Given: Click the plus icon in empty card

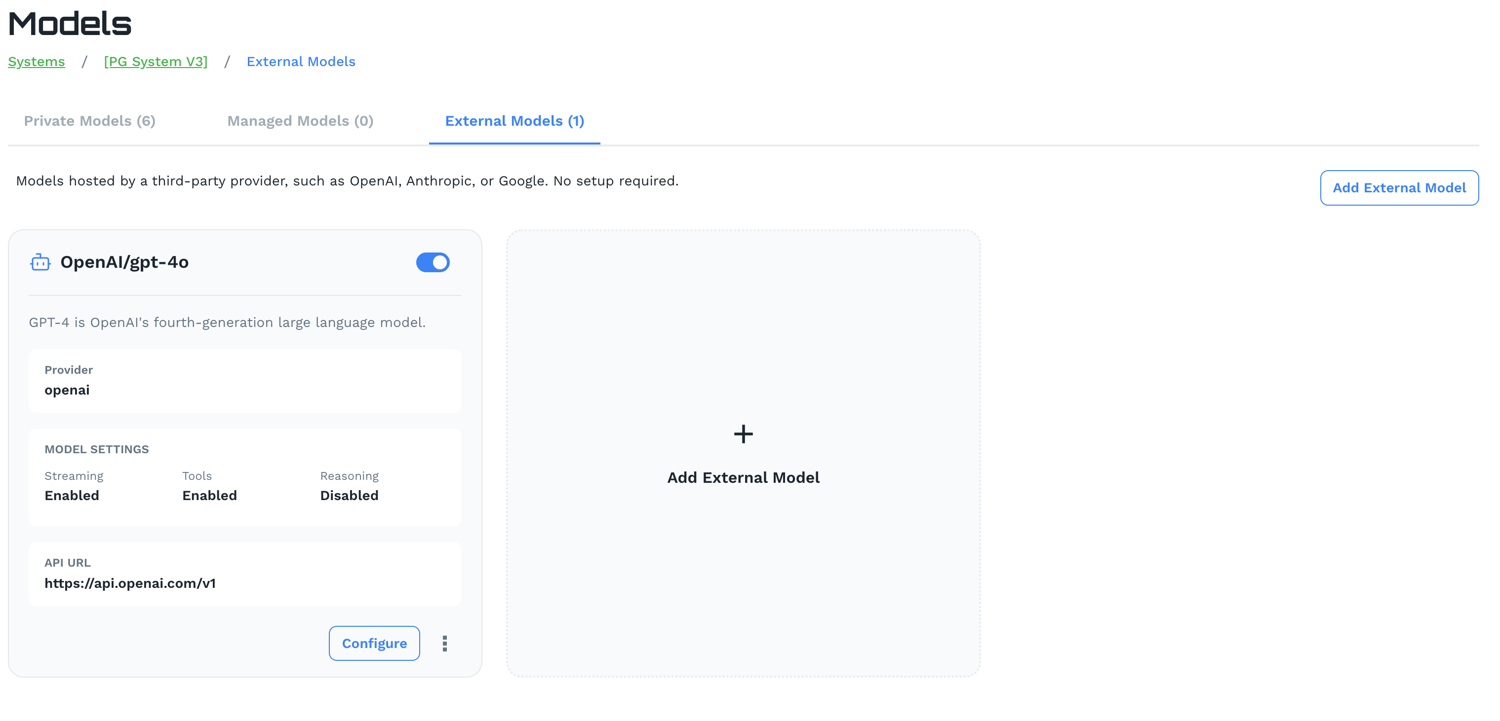Looking at the screenshot, I should click(x=743, y=434).
